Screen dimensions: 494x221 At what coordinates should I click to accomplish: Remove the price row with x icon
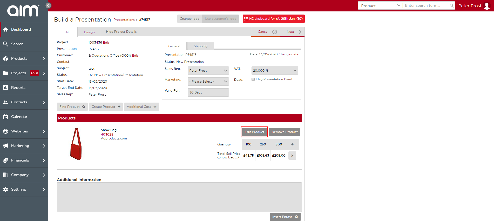pyautogui.click(x=292, y=156)
